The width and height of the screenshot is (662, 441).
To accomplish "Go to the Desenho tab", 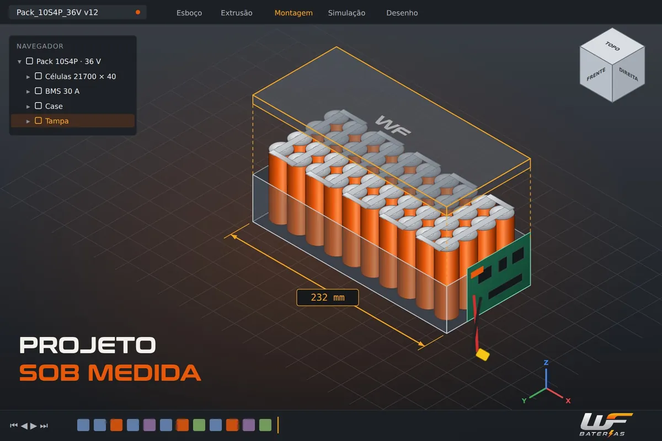I will tap(402, 13).
